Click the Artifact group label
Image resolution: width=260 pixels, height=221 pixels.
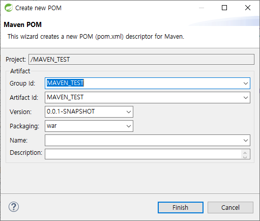(x=20, y=71)
